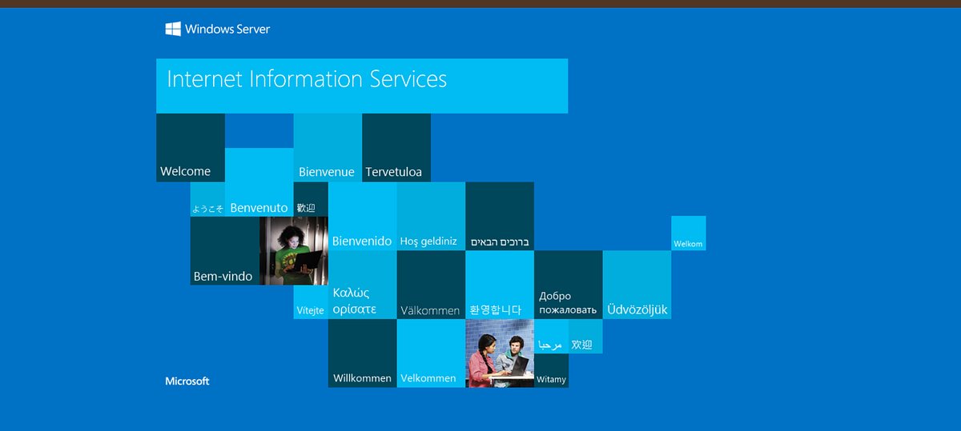Click the Willkommen tile
Image resolution: width=961 pixels, height=431 pixels.
[x=362, y=353]
